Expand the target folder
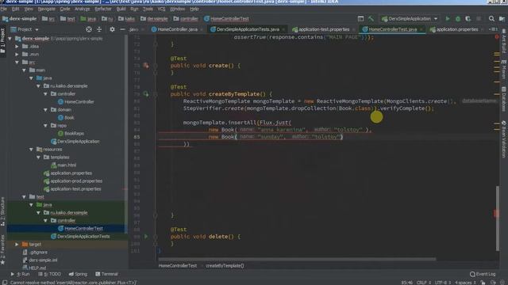The image size is (508, 285). click(17, 245)
